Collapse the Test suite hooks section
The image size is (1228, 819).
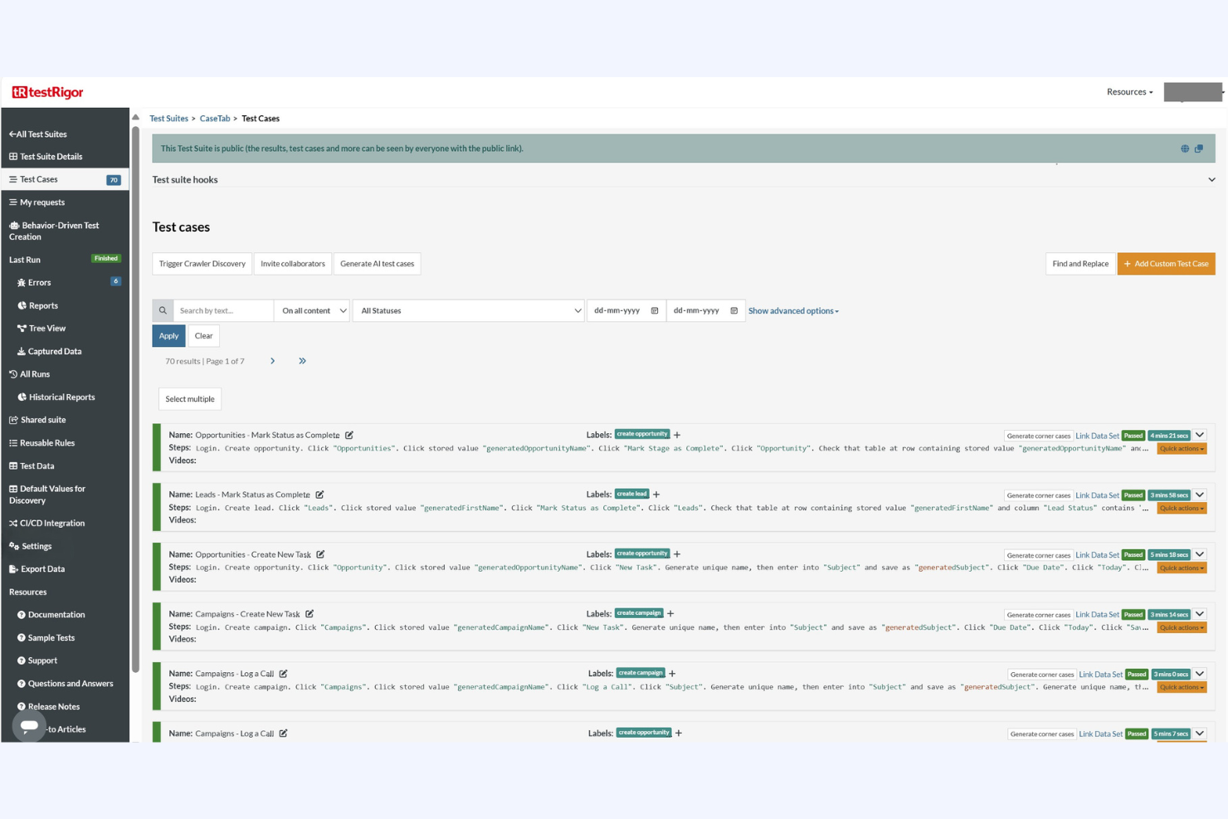coord(1211,178)
